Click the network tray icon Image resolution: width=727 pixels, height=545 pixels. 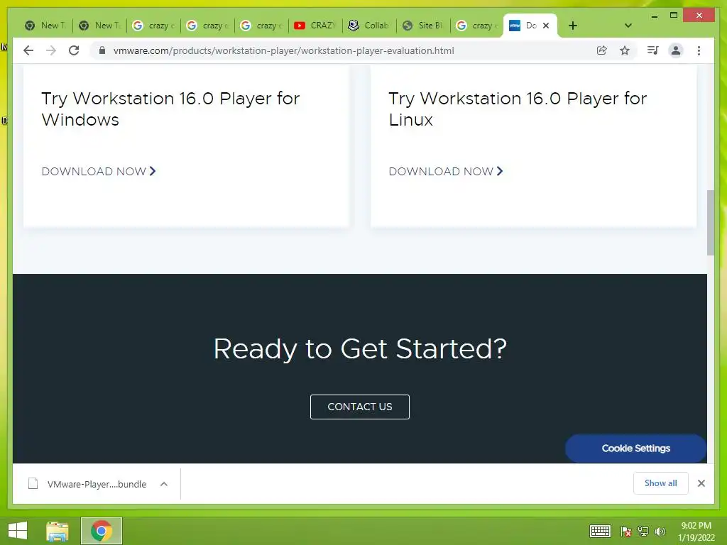click(x=643, y=532)
